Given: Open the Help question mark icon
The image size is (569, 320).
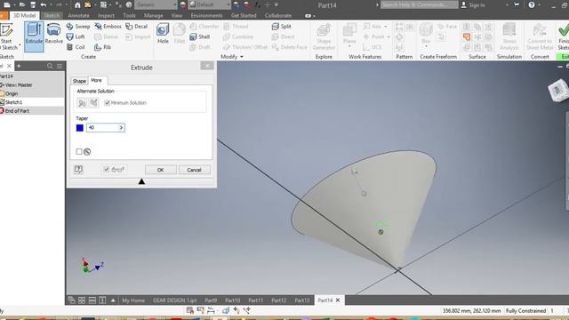Looking at the screenshot, I should [x=532, y=4].
